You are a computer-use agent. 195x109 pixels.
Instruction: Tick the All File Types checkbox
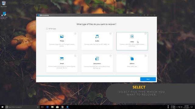[x=47, y=29]
